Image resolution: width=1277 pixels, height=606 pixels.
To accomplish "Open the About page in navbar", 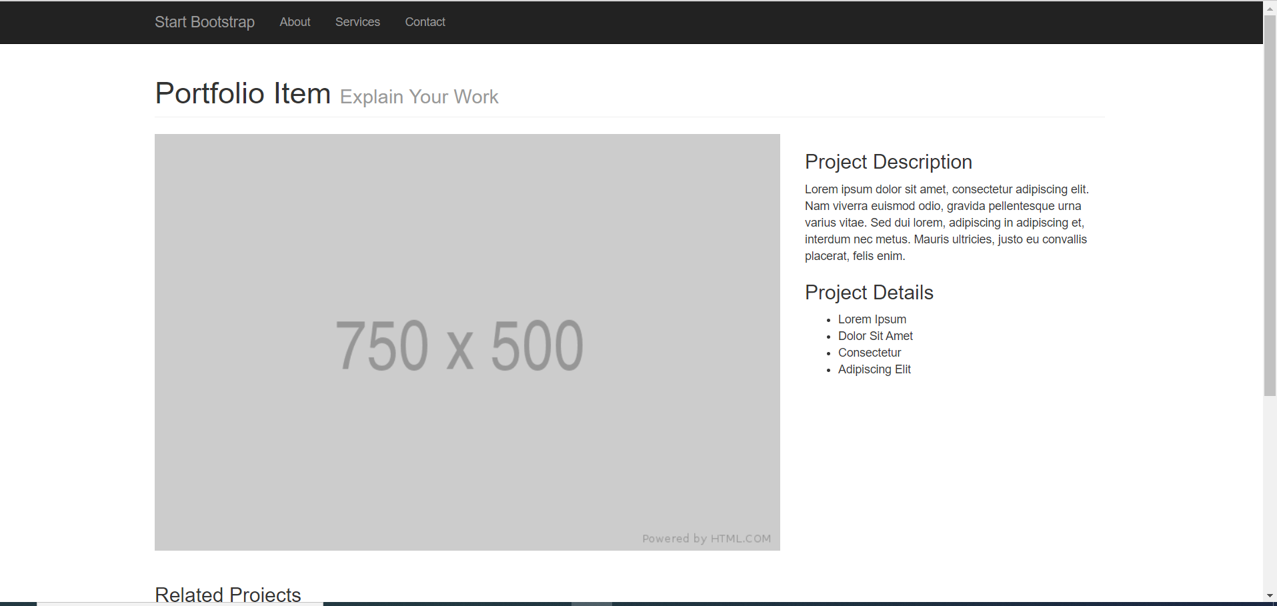I will tap(295, 22).
